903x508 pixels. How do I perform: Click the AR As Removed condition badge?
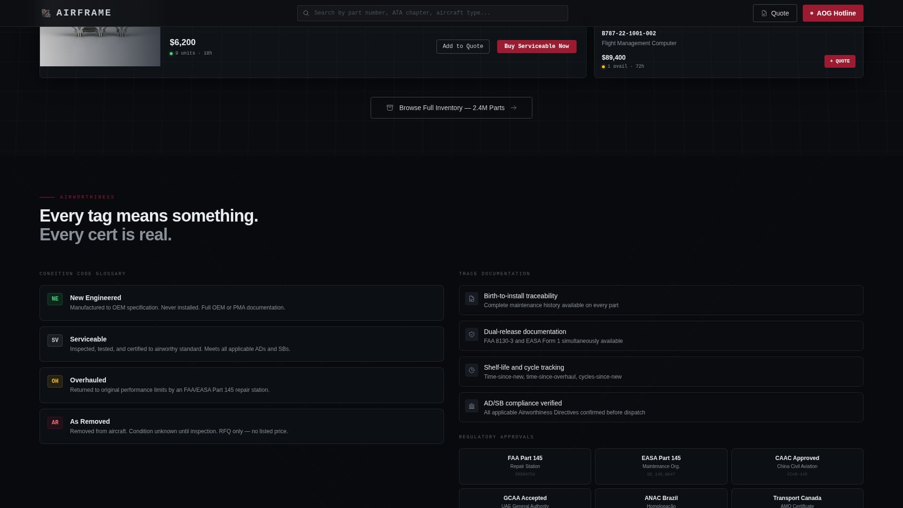point(55,423)
